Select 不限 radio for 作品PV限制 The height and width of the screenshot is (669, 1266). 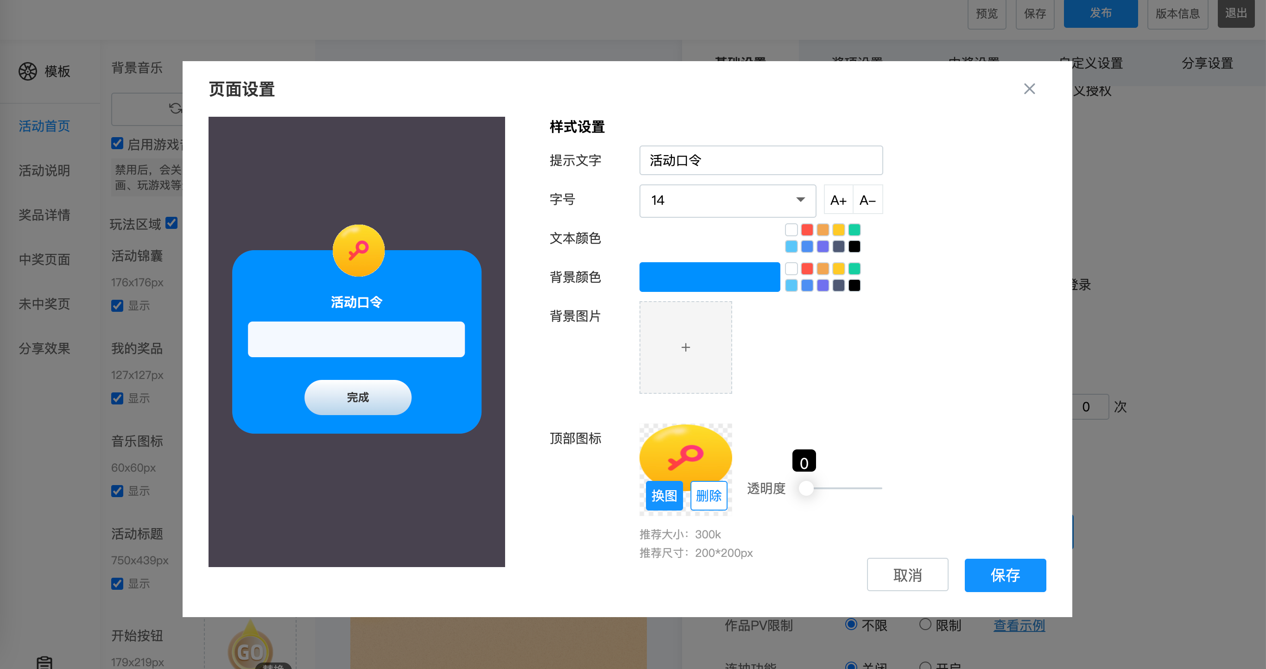click(x=851, y=625)
